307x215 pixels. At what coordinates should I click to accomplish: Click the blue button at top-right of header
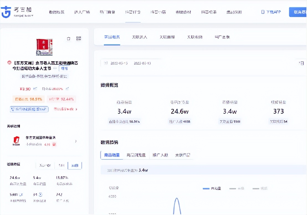pos(298,12)
